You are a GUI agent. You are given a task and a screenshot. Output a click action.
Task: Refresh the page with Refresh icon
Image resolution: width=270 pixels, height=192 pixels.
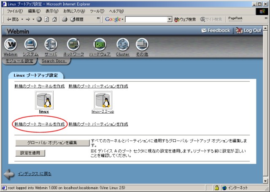coord(47,19)
